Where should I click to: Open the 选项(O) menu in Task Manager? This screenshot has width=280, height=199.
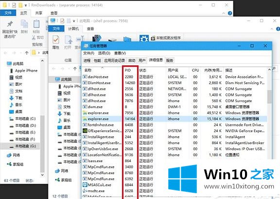tap(104, 53)
